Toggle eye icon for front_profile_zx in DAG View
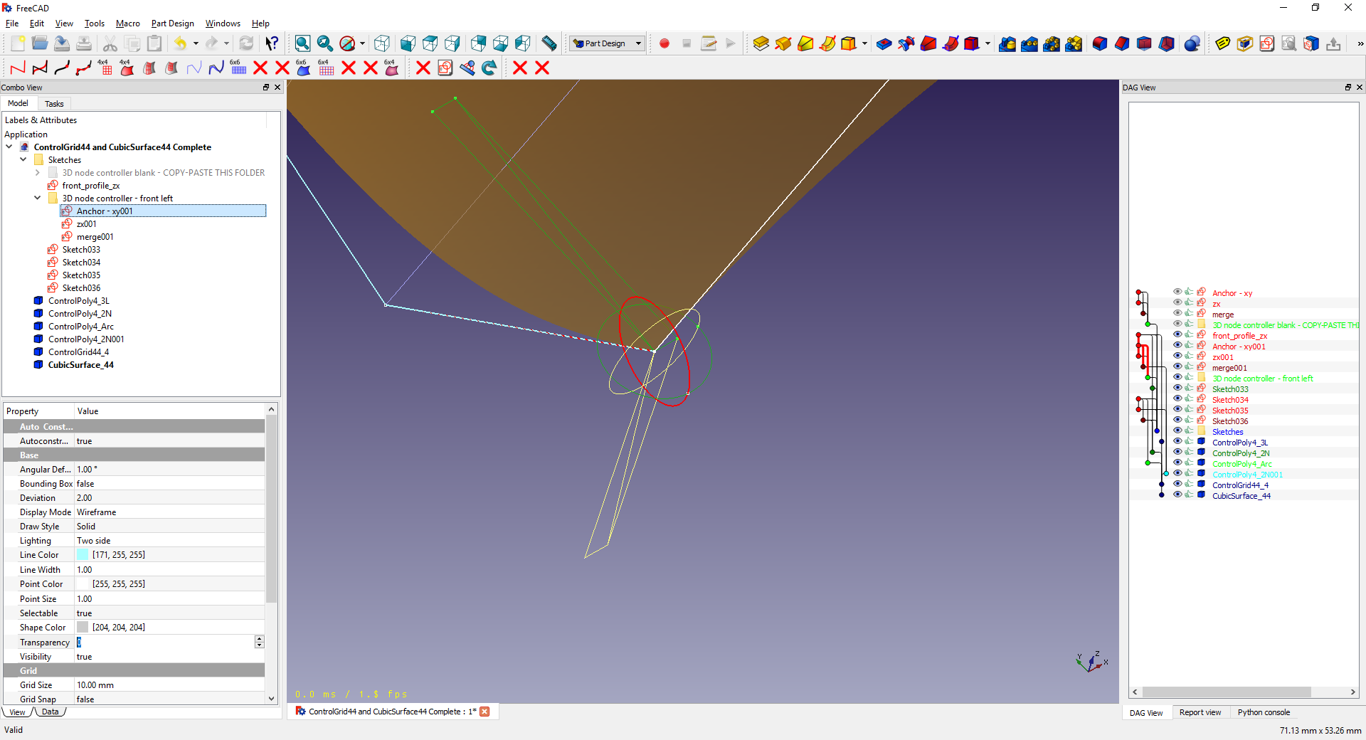Viewport: 1366px width, 740px height. click(x=1177, y=334)
